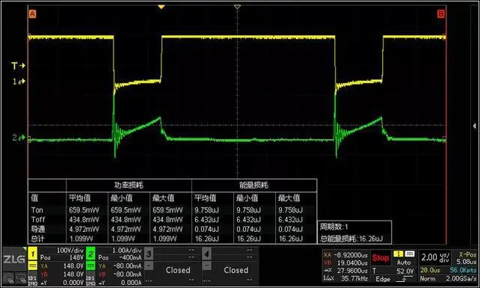Click the rising edge trigger slope icon
This screenshot has width=480, height=288.
click(404, 279)
